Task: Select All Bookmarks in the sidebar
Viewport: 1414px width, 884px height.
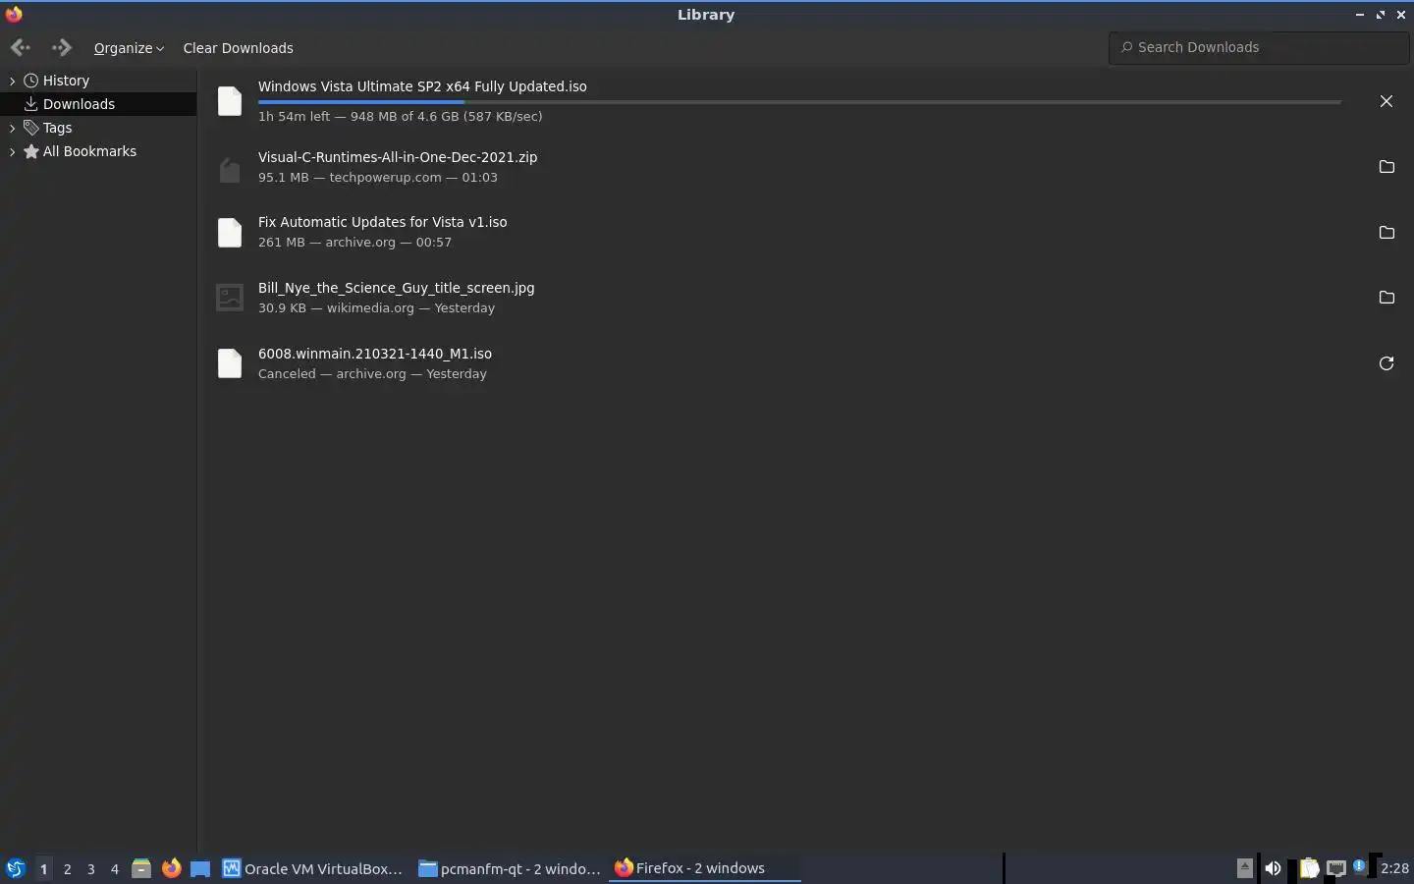Action: (x=89, y=151)
